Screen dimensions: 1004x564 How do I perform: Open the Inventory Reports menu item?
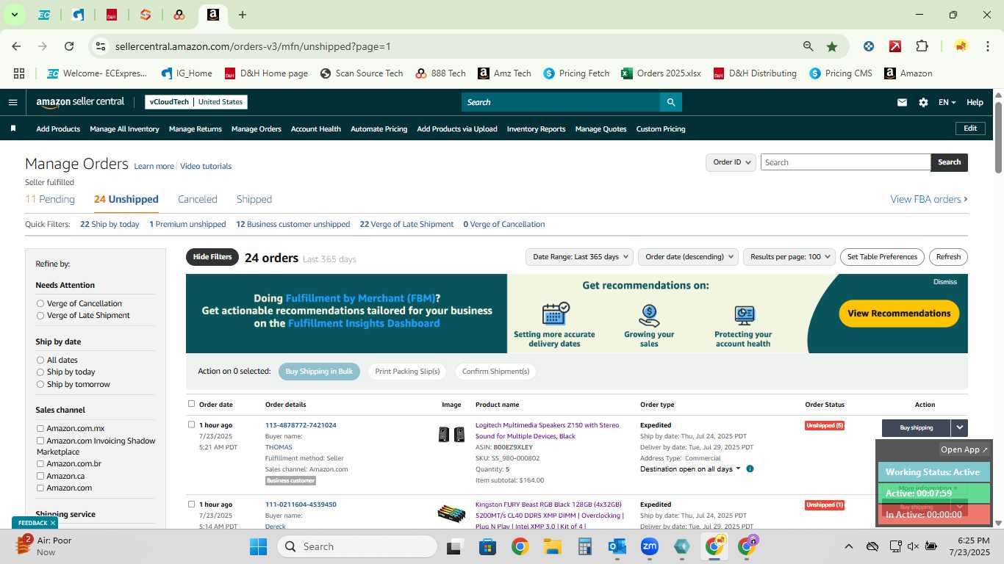[537, 129]
